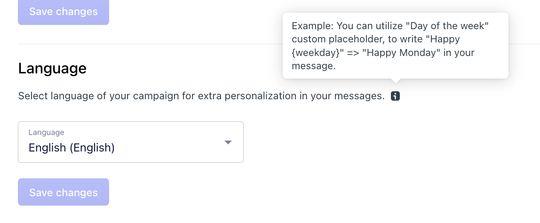Click "Happy Monday" text in the tooltip
The height and width of the screenshot is (223, 540).
tap(402, 53)
